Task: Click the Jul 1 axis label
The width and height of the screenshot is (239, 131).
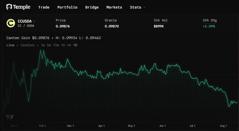Action: tap(192, 126)
